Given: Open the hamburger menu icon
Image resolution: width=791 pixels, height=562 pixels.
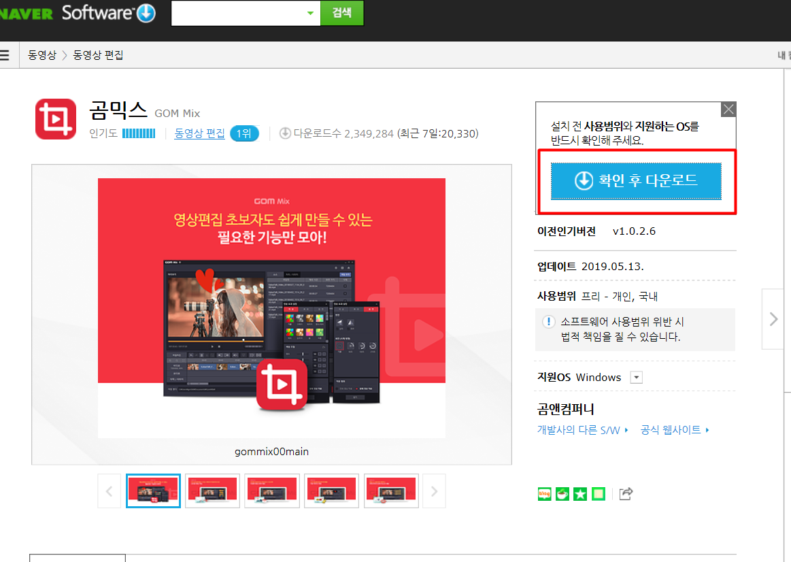Looking at the screenshot, I should tap(5, 55).
